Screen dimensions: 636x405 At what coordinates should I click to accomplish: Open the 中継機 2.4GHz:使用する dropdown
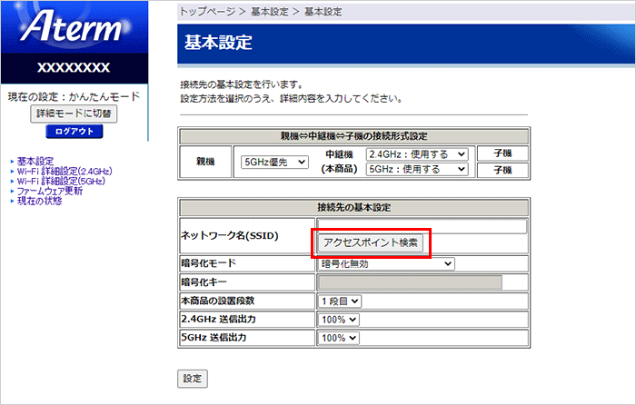coord(417,154)
